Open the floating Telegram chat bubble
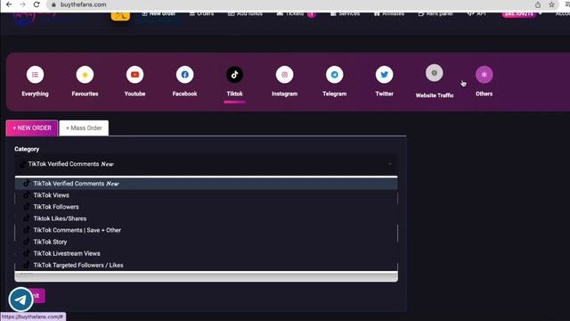The image size is (570, 321). 20,300
